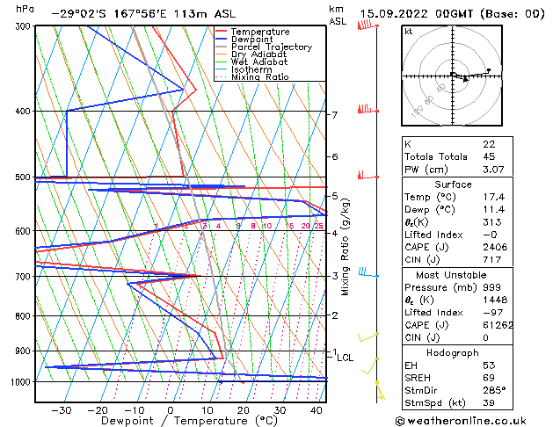Click the '1000' pressure axis label

(21, 382)
